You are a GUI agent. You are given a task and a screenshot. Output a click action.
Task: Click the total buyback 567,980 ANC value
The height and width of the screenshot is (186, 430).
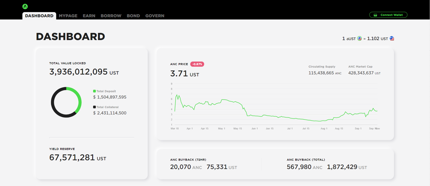(x=304, y=167)
